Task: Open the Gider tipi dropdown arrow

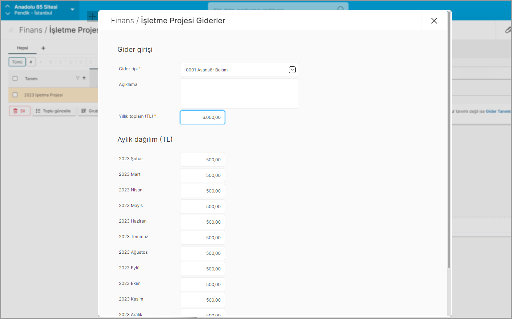Action: click(x=292, y=70)
